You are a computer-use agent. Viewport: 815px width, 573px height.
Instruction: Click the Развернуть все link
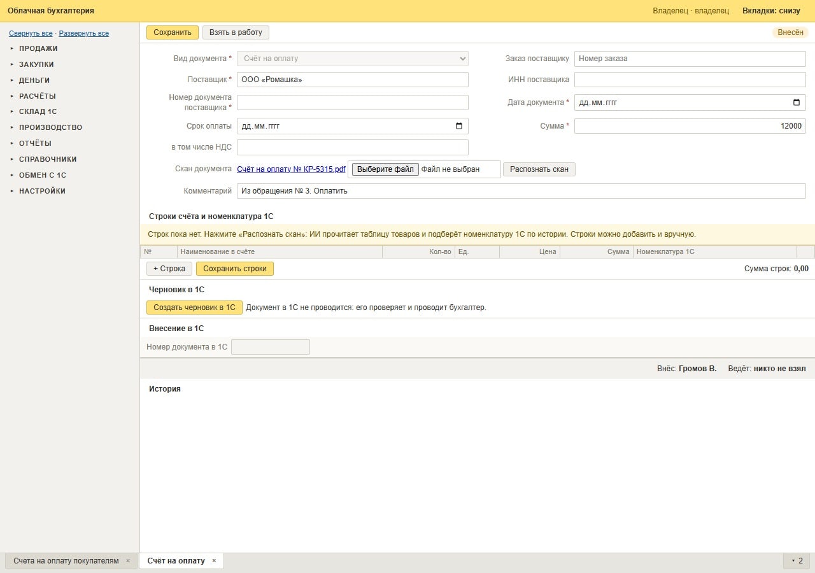pyautogui.click(x=84, y=33)
